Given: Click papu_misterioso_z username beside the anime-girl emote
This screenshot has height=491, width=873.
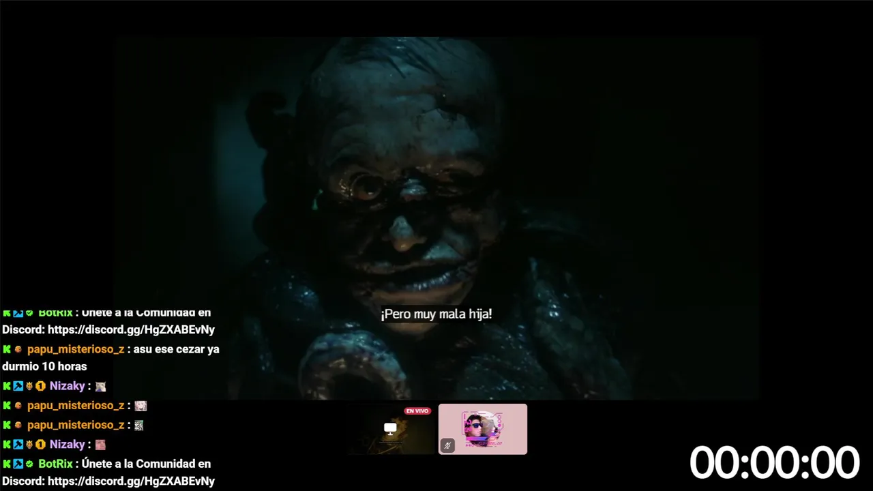Looking at the screenshot, I should (x=76, y=405).
